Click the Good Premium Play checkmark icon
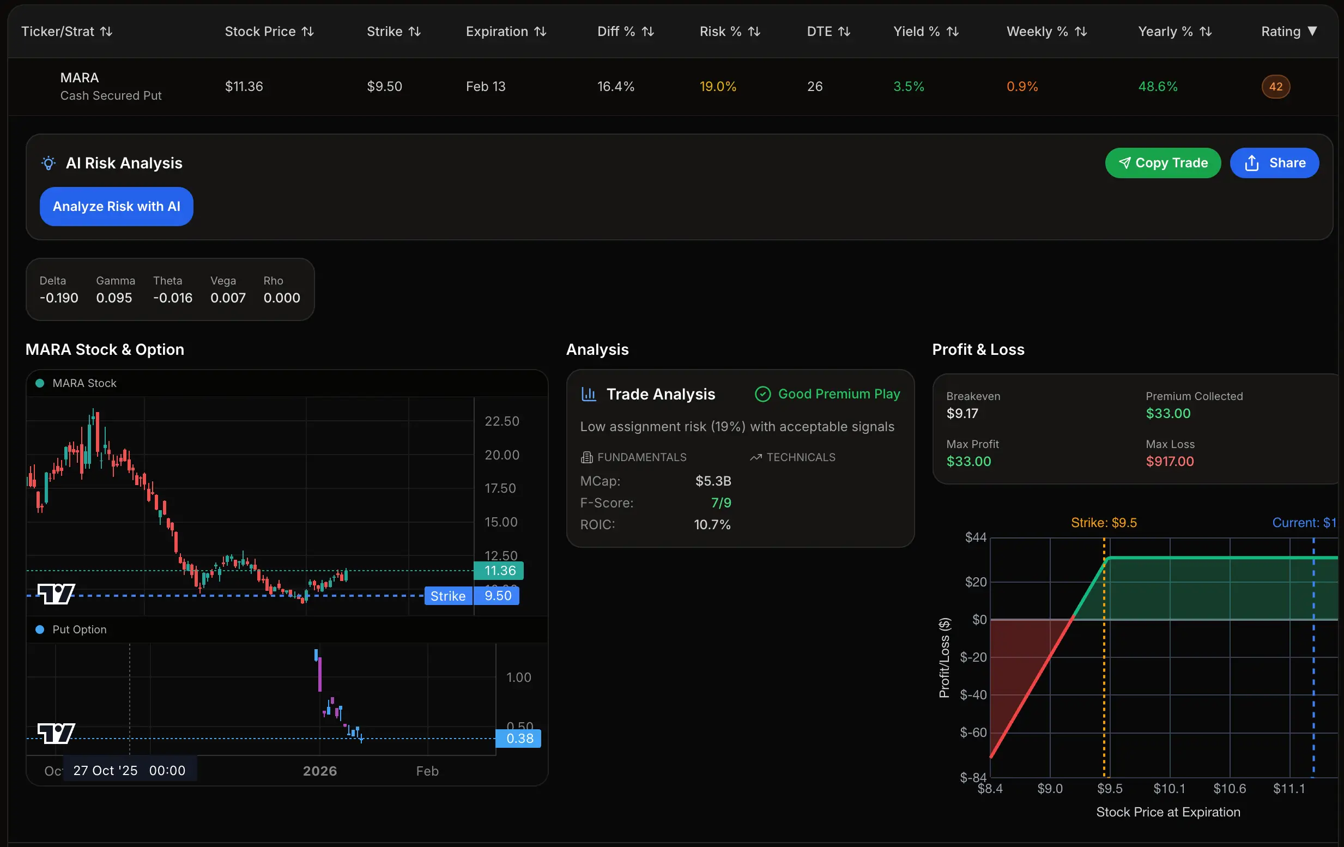1344x847 pixels. click(762, 394)
